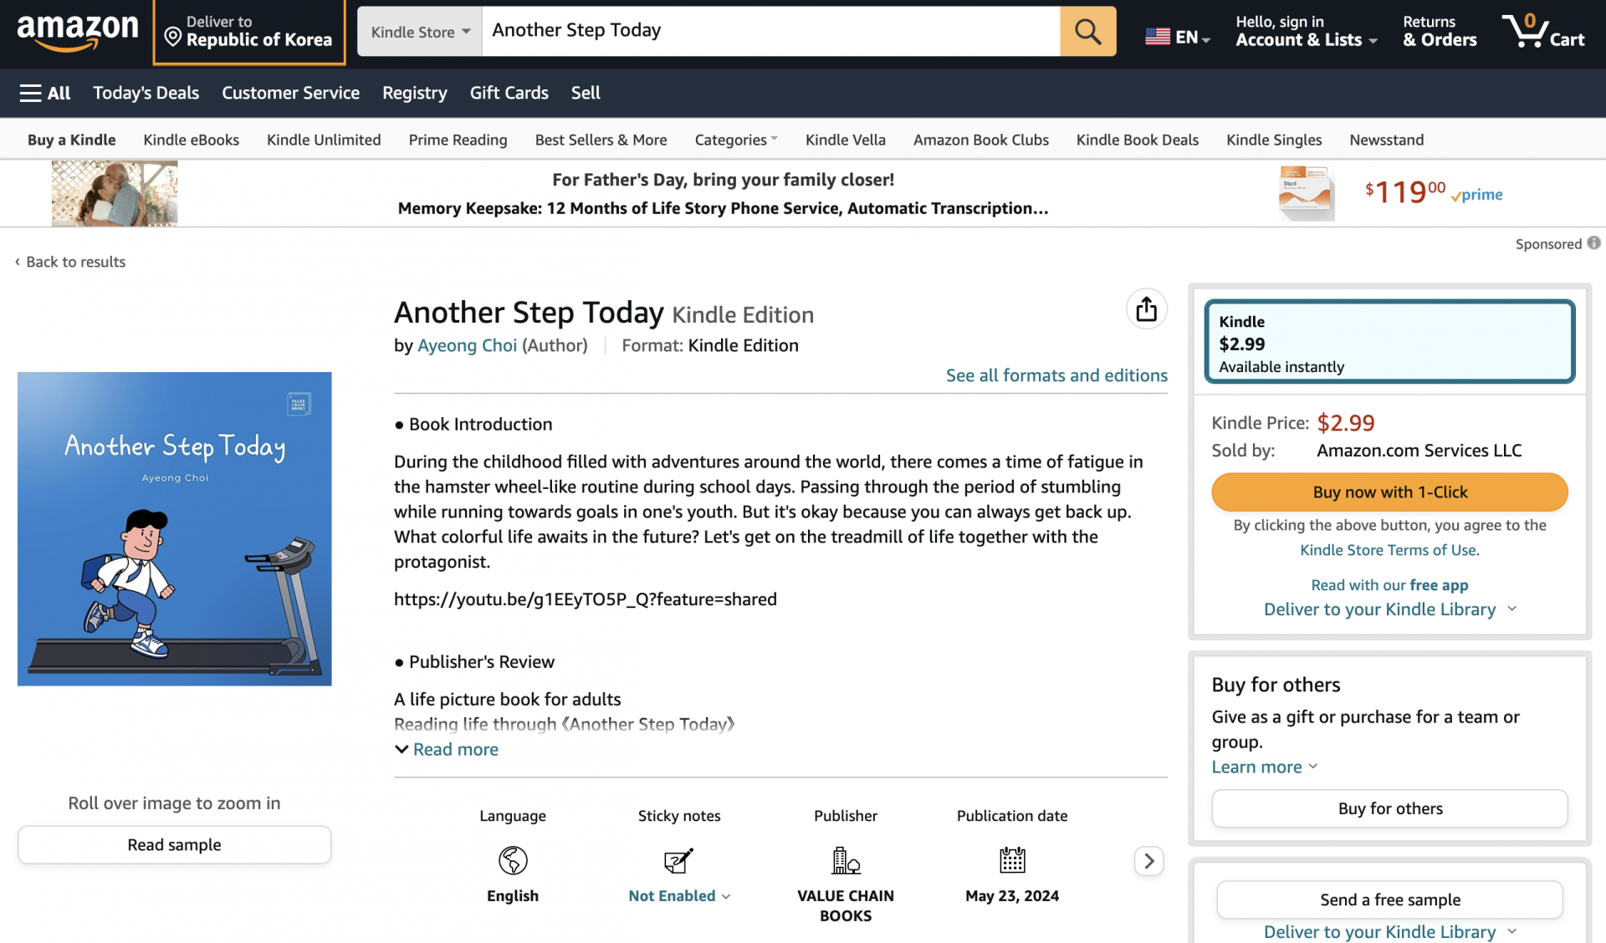Screen dimensions: 1606x943
Task: Select the Kindle $2.99 format option
Action: coord(1389,342)
